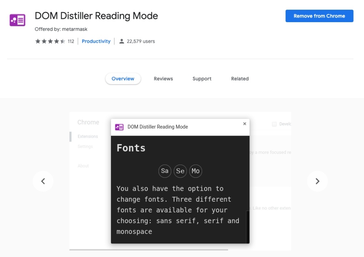364x257 pixels.
Task: Select the Se serif font option
Action: (180, 171)
